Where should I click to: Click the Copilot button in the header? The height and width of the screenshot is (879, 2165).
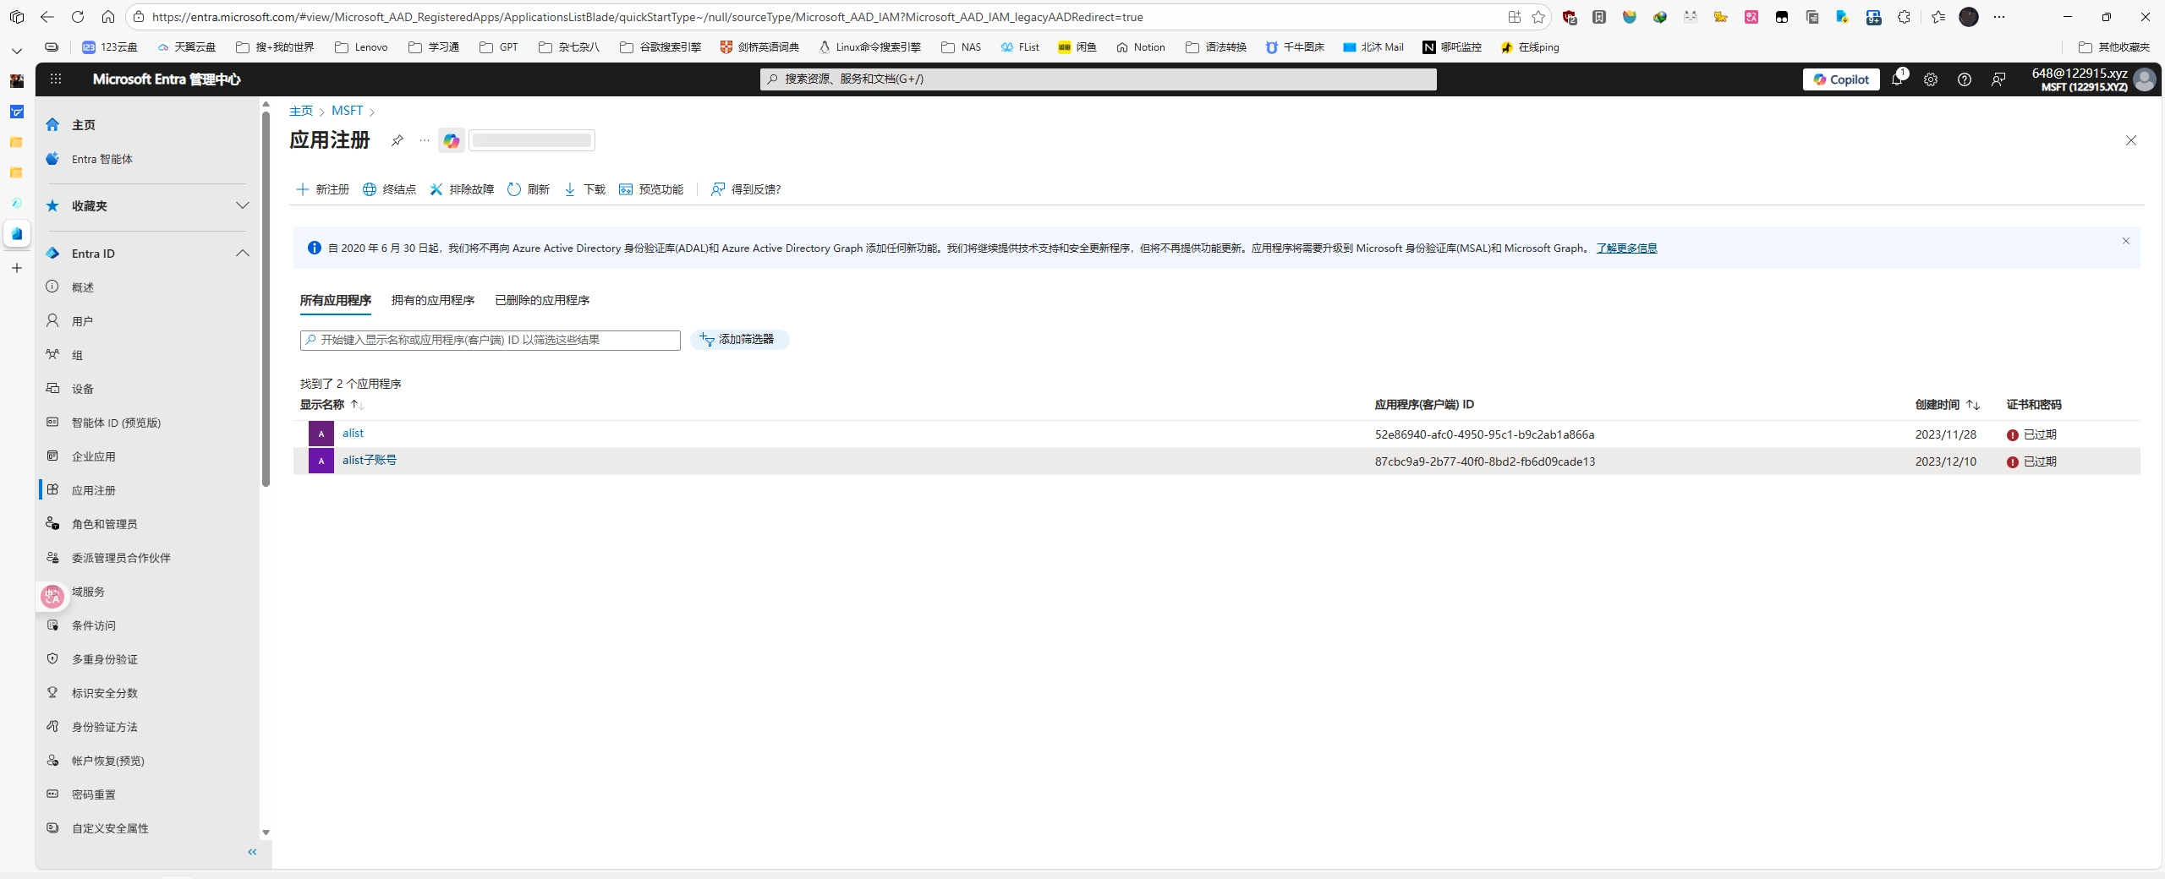click(1841, 79)
